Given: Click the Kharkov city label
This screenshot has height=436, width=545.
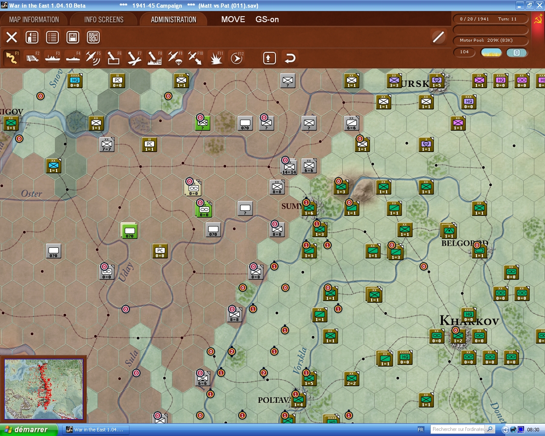Looking at the screenshot, I should tap(469, 321).
